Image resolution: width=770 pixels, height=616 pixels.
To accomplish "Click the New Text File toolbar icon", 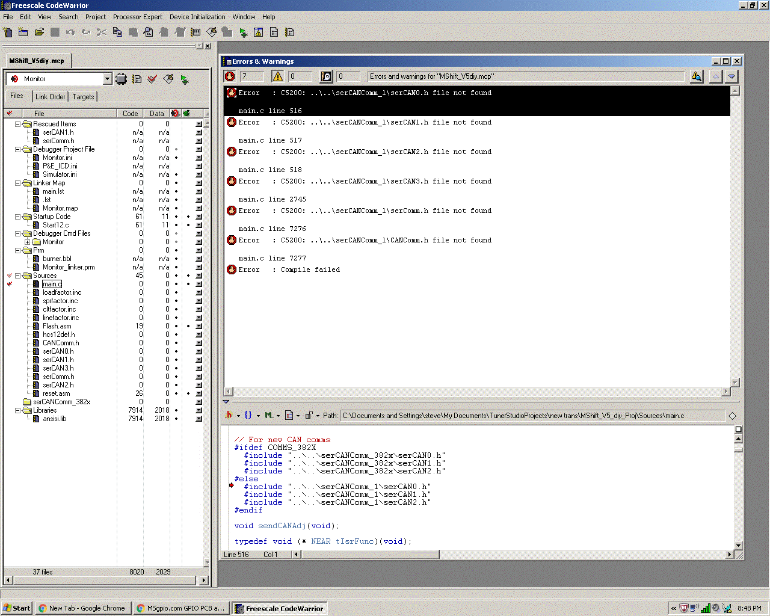I will click(x=8, y=32).
